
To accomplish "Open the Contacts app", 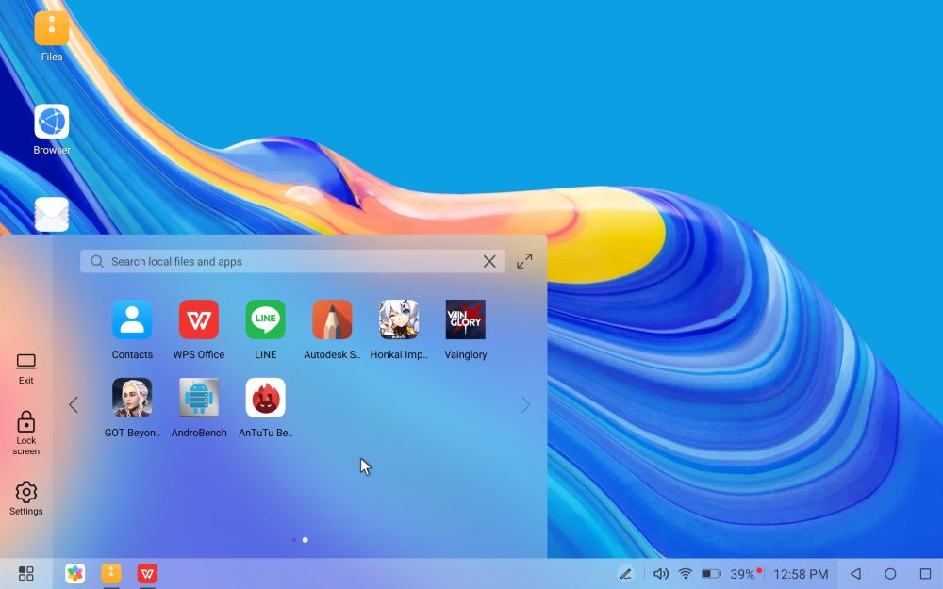I will 132,319.
